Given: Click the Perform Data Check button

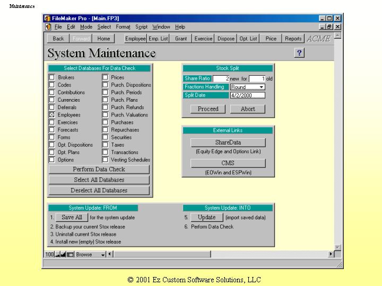Looking at the screenshot, I should point(99,169).
